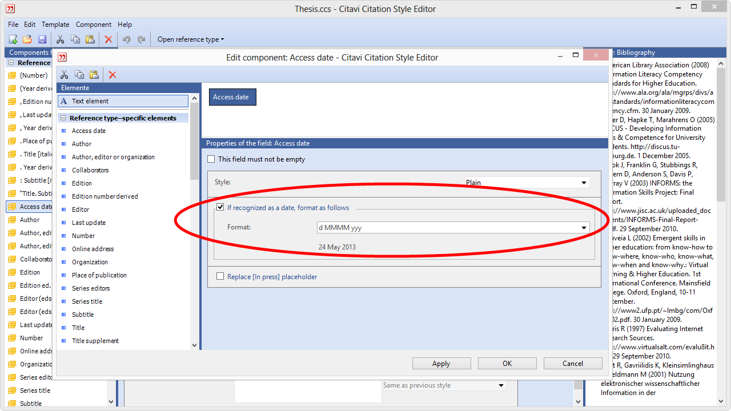
Task: Select 'Title supplement' element
Action: click(x=95, y=341)
